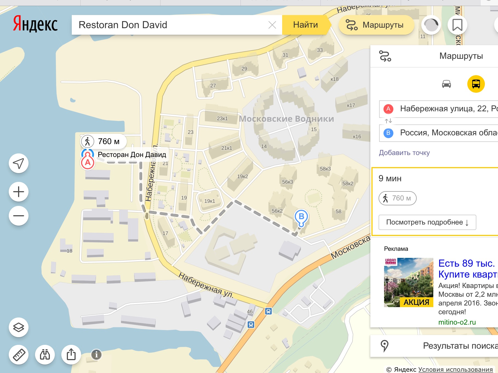Open the Результаты поиска panel
The height and width of the screenshot is (373, 498).
[x=434, y=346]
